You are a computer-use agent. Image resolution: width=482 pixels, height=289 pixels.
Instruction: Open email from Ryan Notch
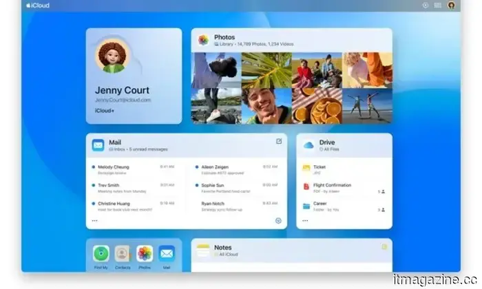(x=237, y=206)
